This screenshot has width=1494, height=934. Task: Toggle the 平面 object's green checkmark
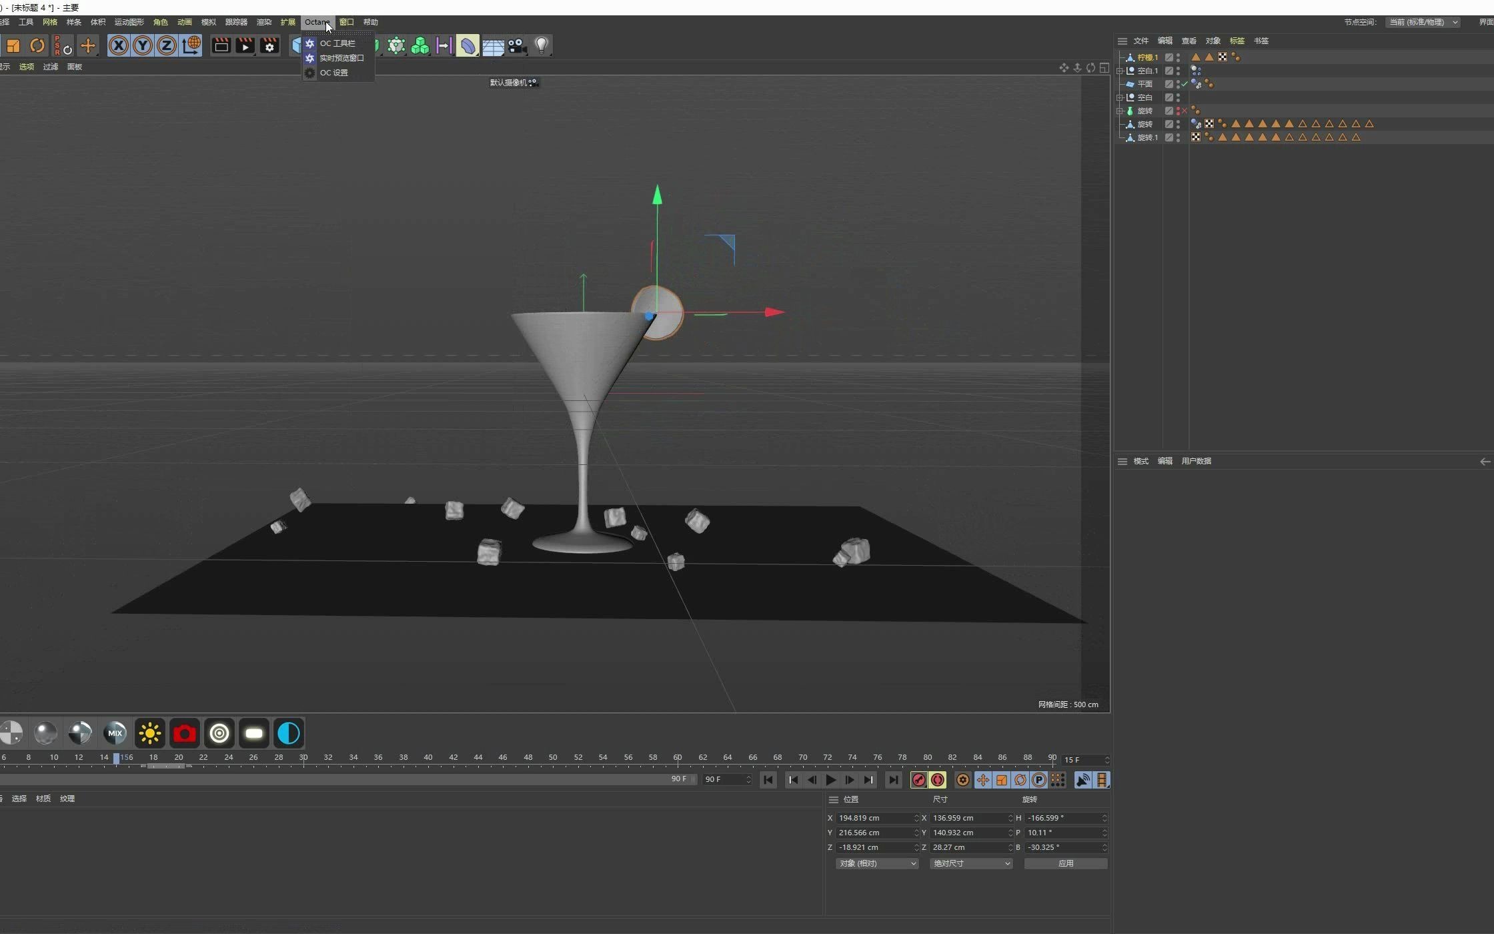pos(1185,84)
